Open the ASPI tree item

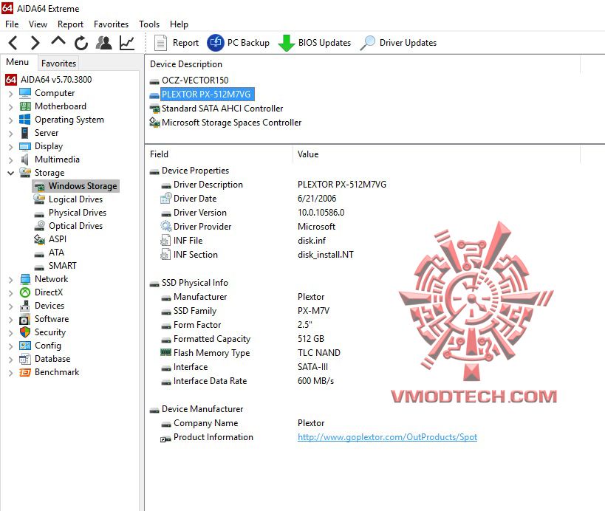[58, 239]
